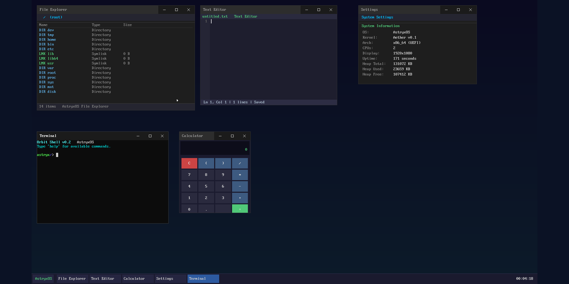The image size is (569, 284).
Task: Click calculator digit 6
Action: coord(223,186)
